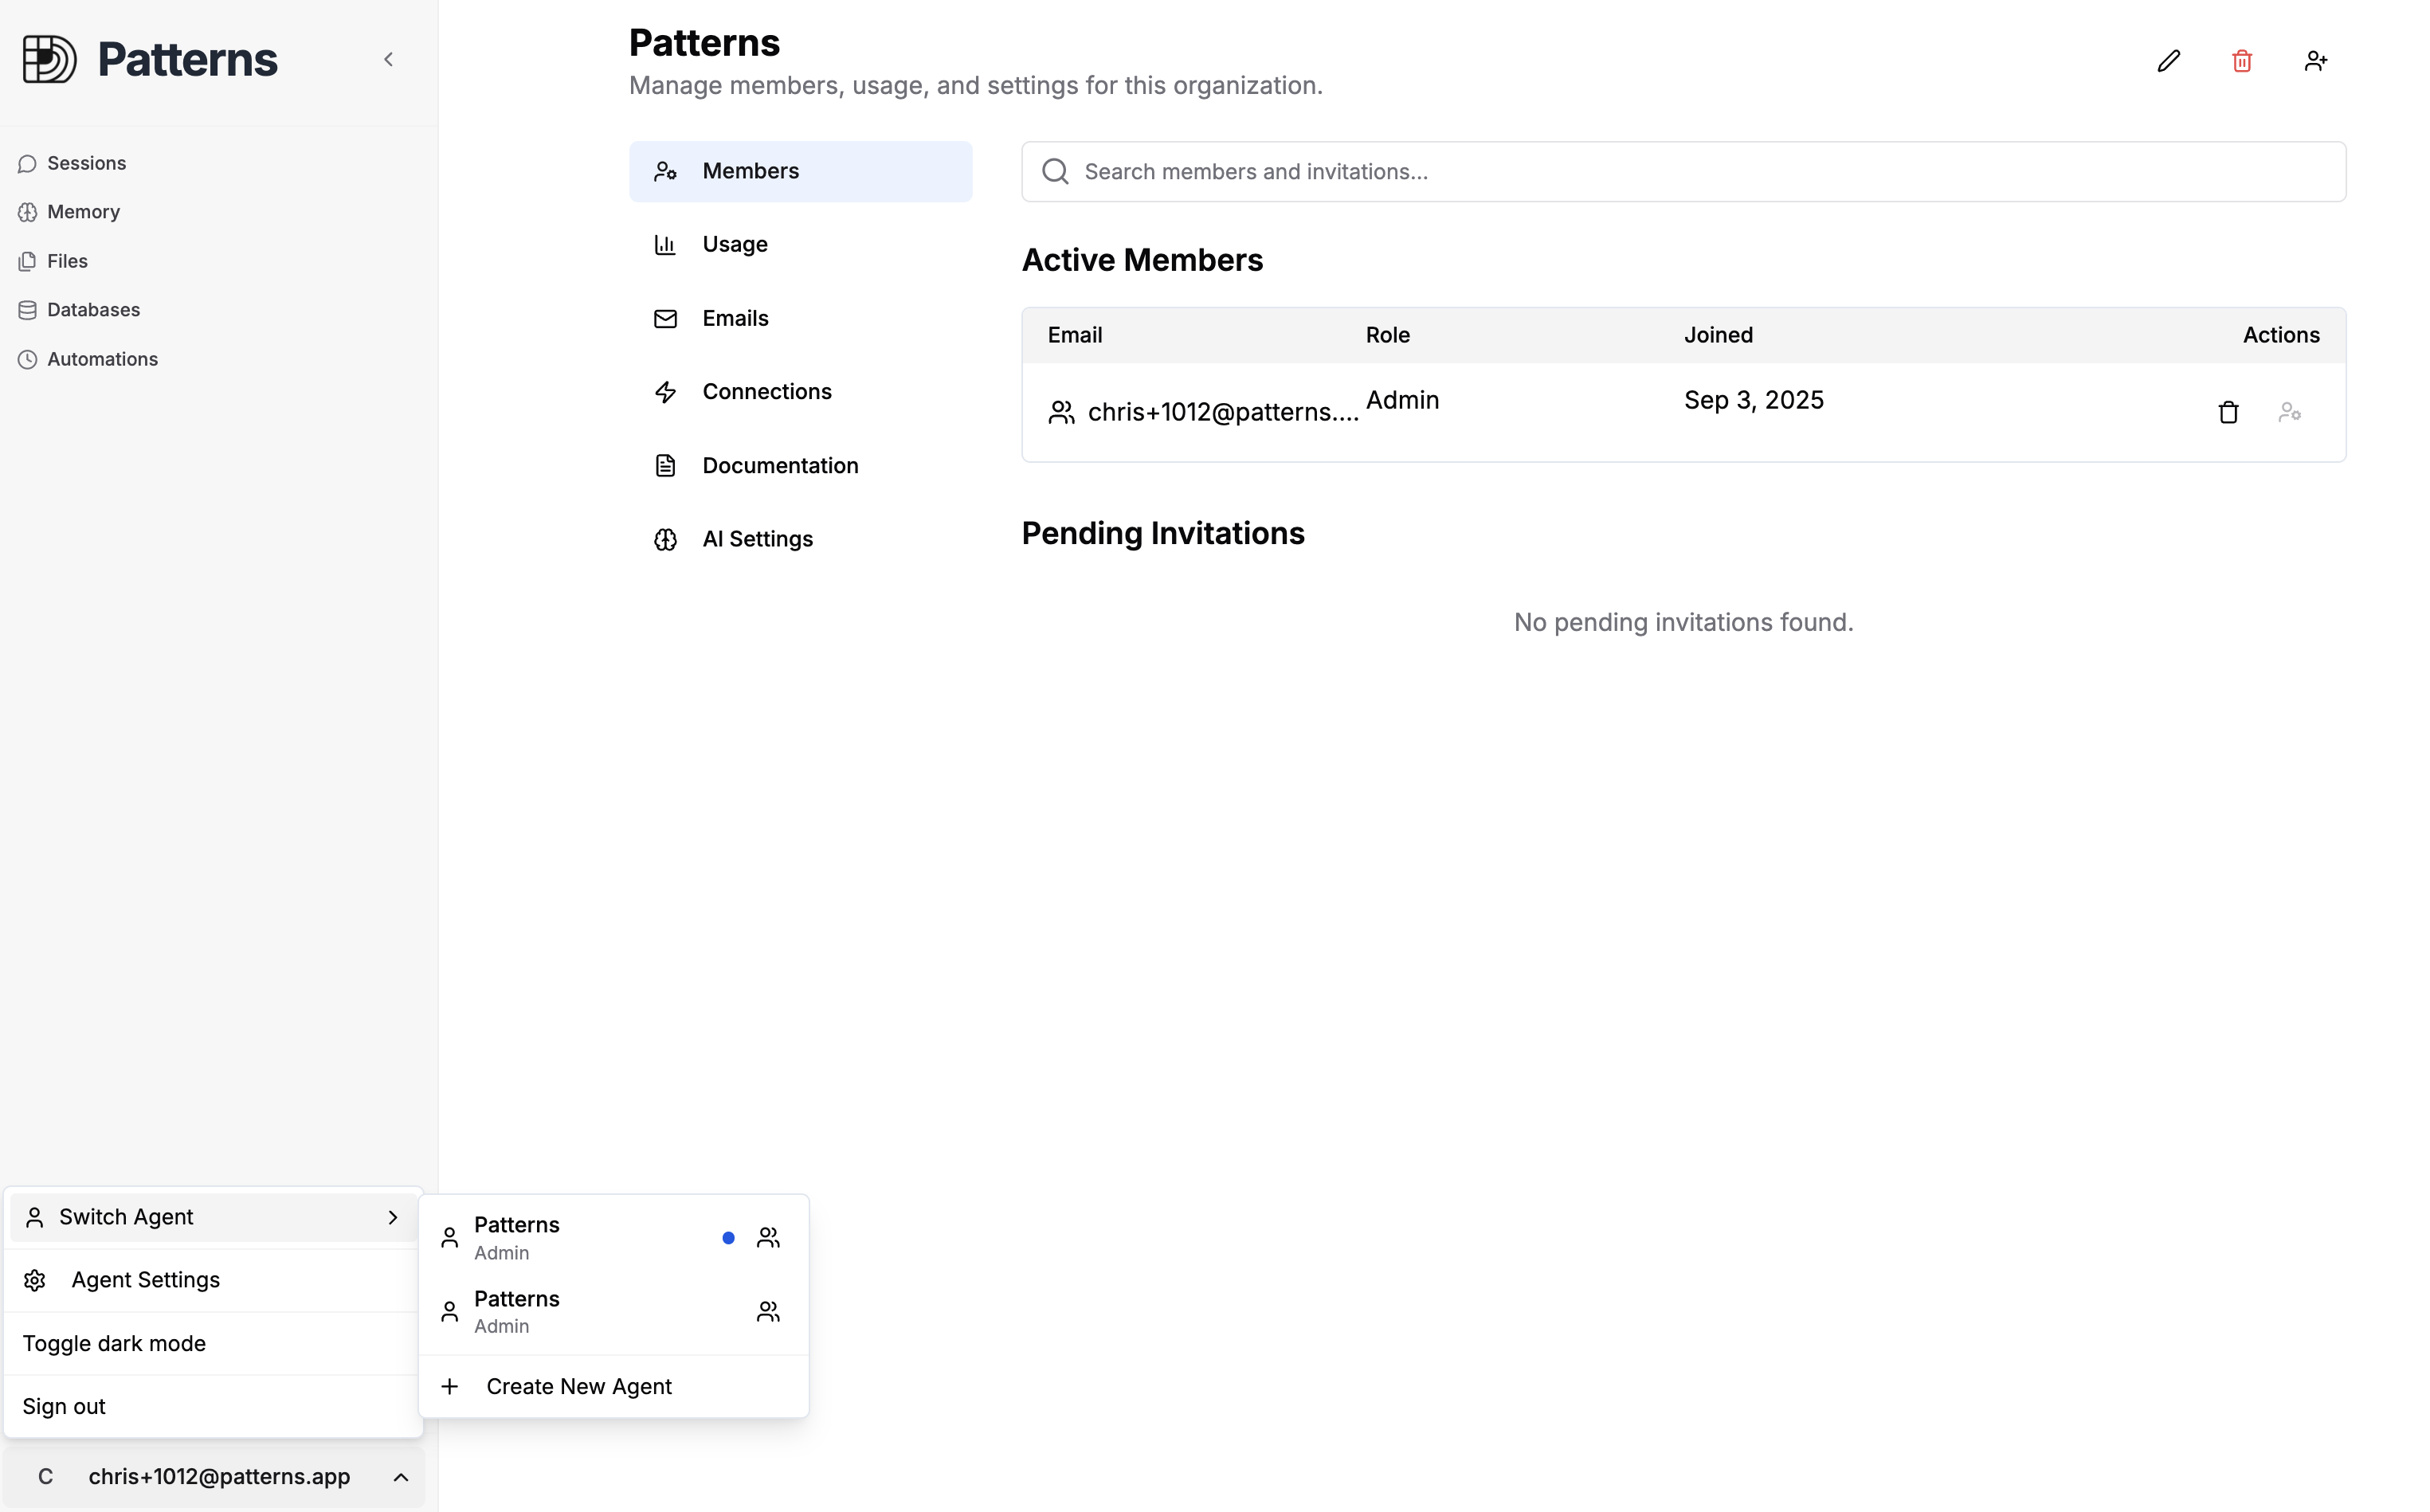
Task: Open the manage role icon for chris+1012
Action: (x=2290, y=411)
